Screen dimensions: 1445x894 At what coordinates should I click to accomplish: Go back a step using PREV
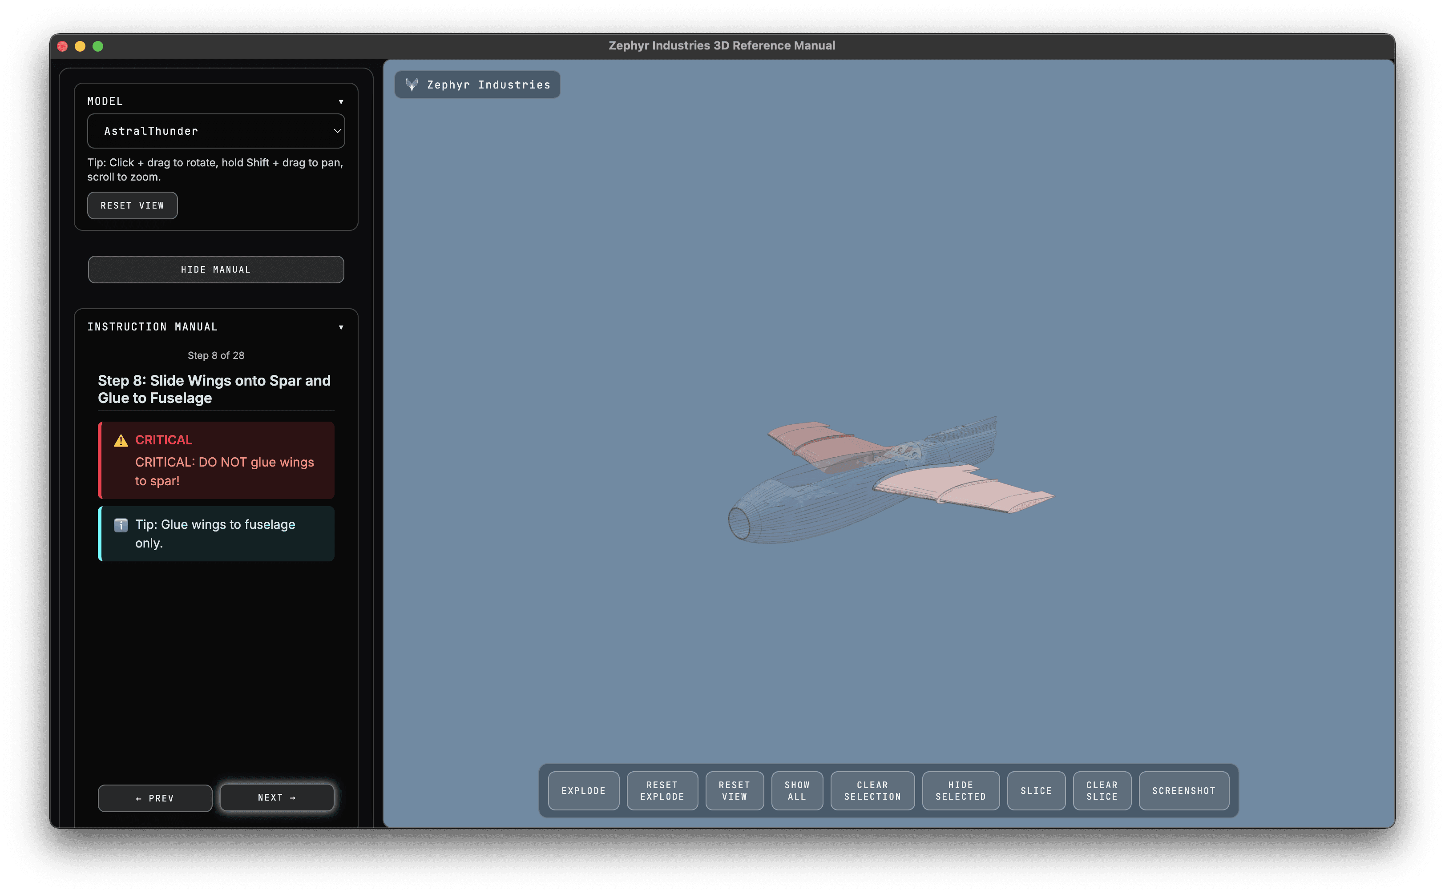155,797
